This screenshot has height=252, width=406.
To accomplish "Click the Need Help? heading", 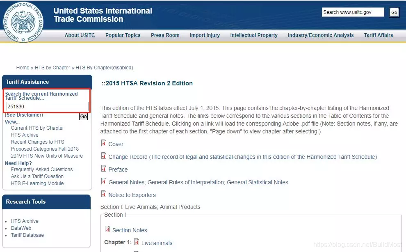I will pos(18,163).
